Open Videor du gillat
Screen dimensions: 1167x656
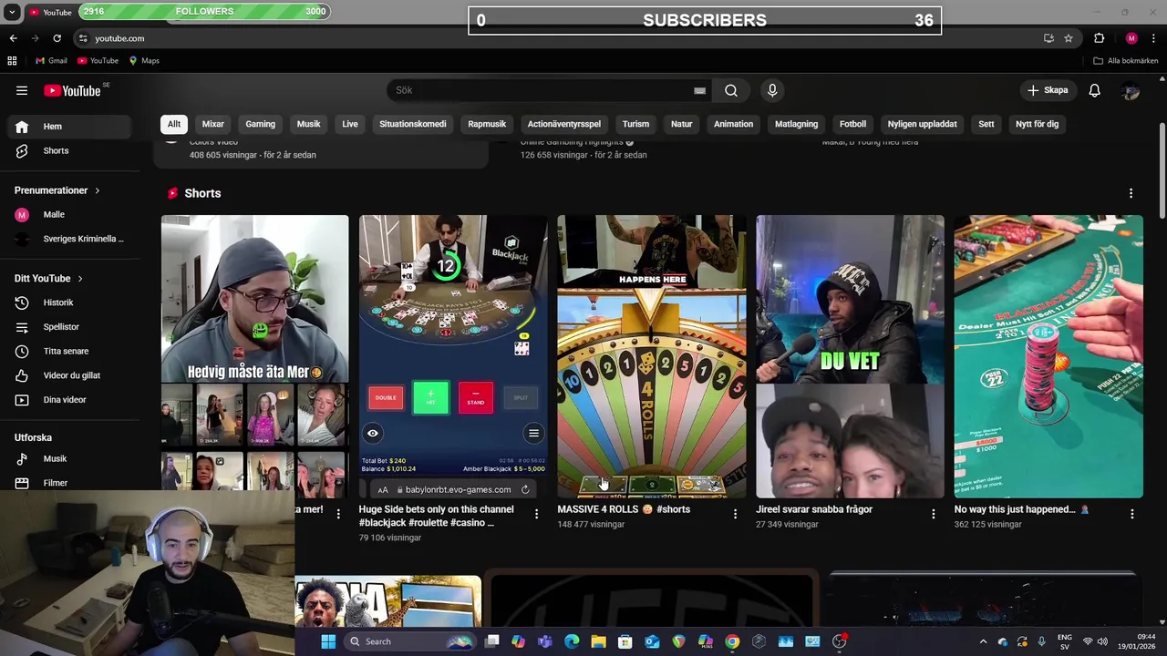(69, 375)
